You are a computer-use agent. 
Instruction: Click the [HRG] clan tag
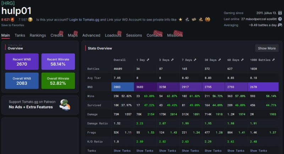point(8,3)
